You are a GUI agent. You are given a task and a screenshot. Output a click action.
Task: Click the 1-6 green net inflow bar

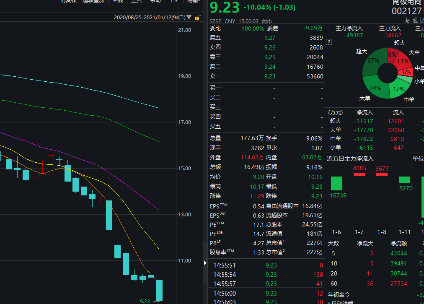[336, 183]
